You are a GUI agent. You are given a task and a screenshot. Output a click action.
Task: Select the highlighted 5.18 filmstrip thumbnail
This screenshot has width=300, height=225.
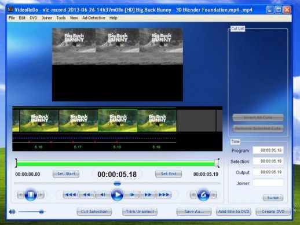(x=118, y=121)
